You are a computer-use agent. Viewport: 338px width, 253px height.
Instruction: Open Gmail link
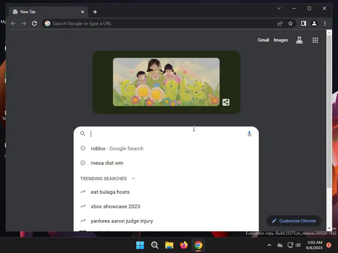[x=263, y=40]
